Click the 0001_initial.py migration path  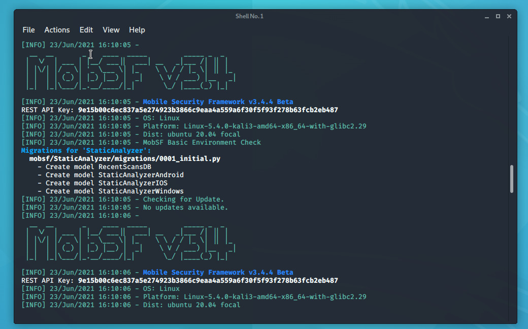pos(124,159)
